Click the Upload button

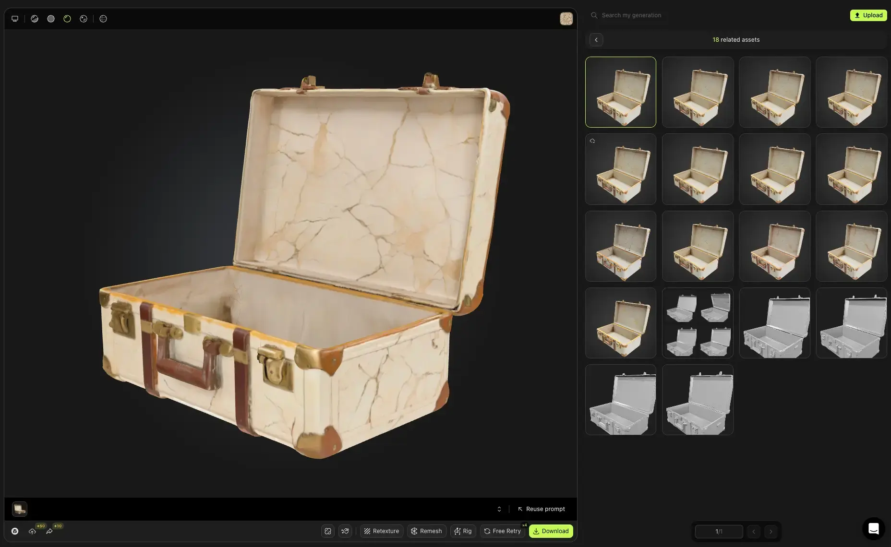(x=868, y=15)
